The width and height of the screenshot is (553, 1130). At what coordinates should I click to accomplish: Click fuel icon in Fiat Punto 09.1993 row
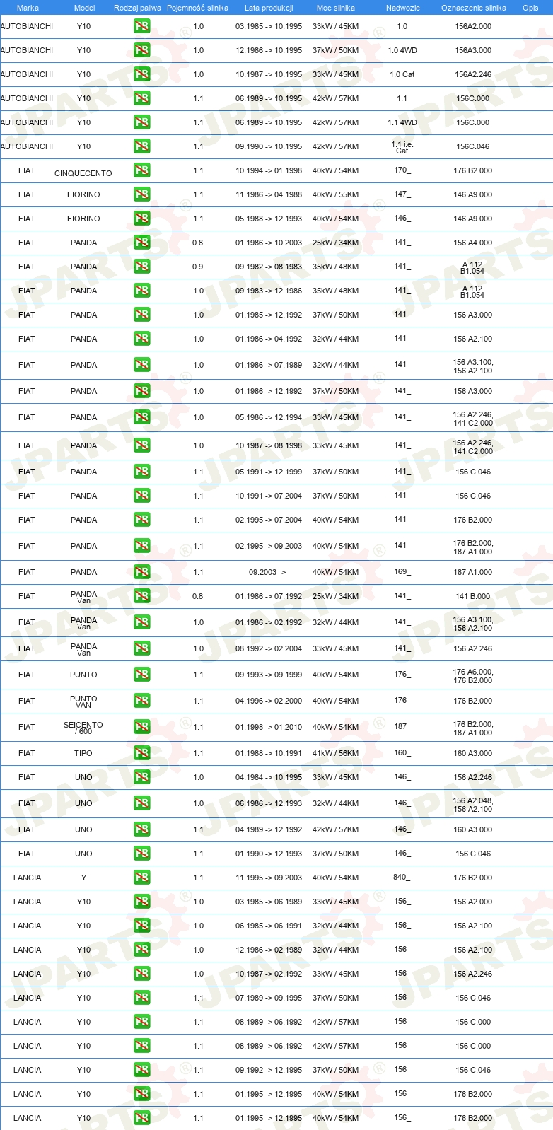click(142, 675)
